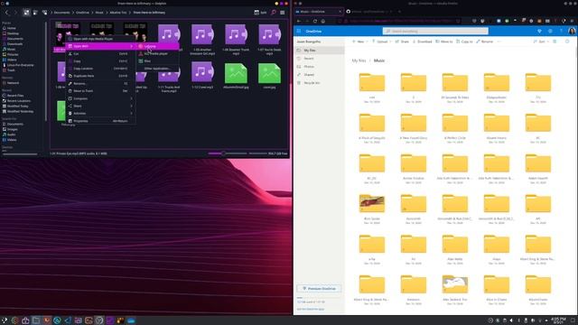578x325 pixels.
Task: Open Recent in OneDrive sidebar
Action: coord(319,59)
